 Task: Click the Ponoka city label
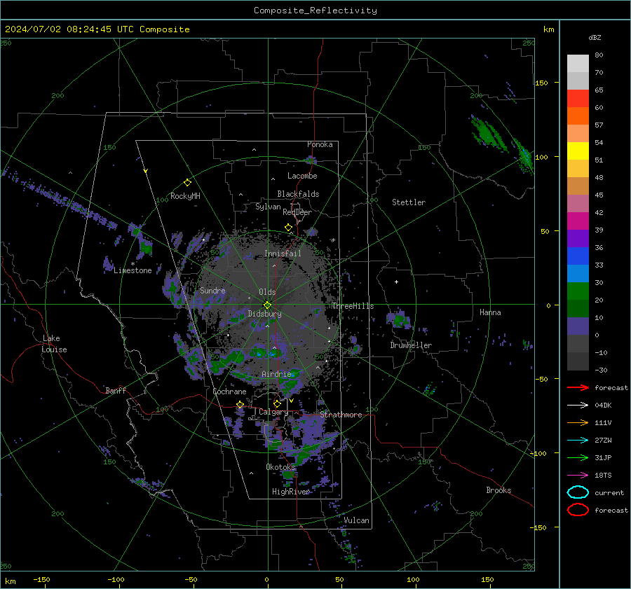pyautogui.click(x=320, y=144)
